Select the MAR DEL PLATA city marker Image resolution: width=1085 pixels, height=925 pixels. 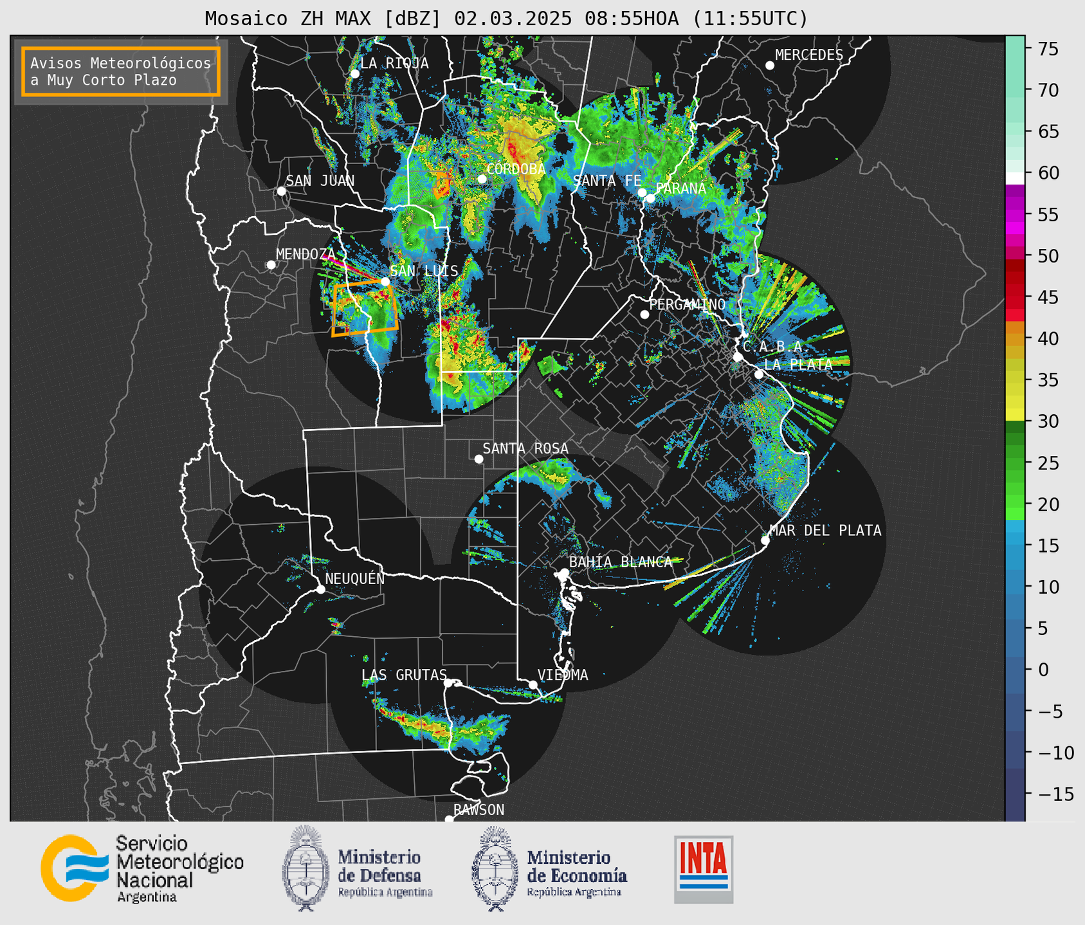765,540
